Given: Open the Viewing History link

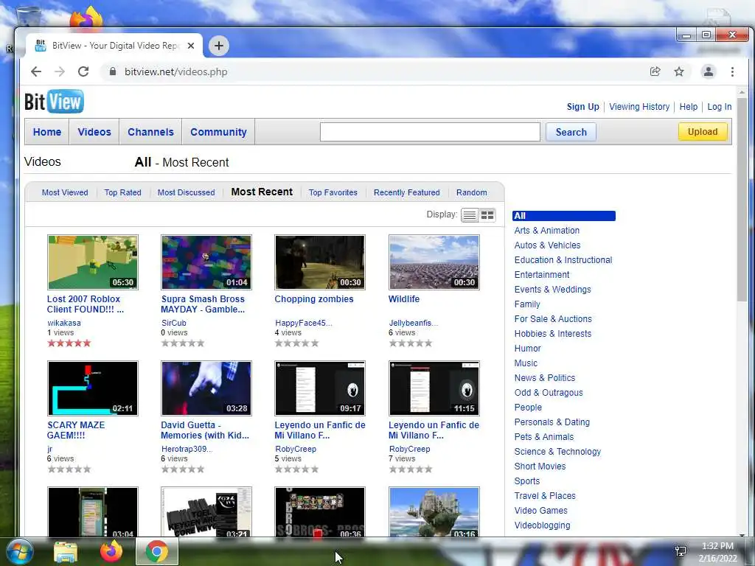Looking at the screenshot, I should pyautogui.click(x=639, y=107).
